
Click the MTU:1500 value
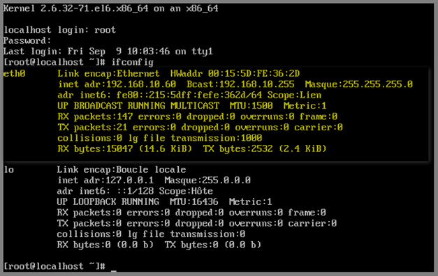[251, 106]
